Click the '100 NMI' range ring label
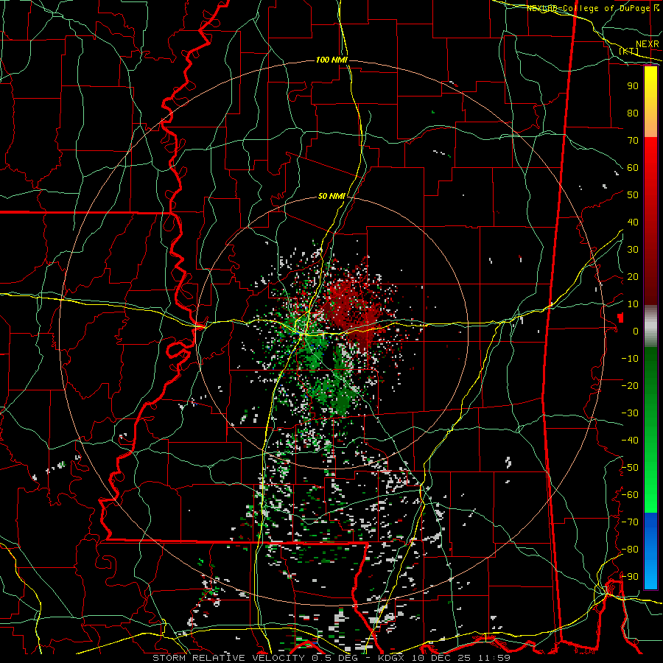 coord(331,60)
